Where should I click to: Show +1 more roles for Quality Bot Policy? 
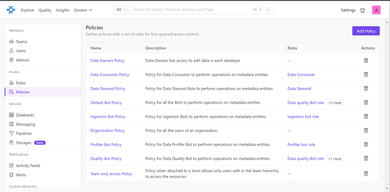pos(335,158)
